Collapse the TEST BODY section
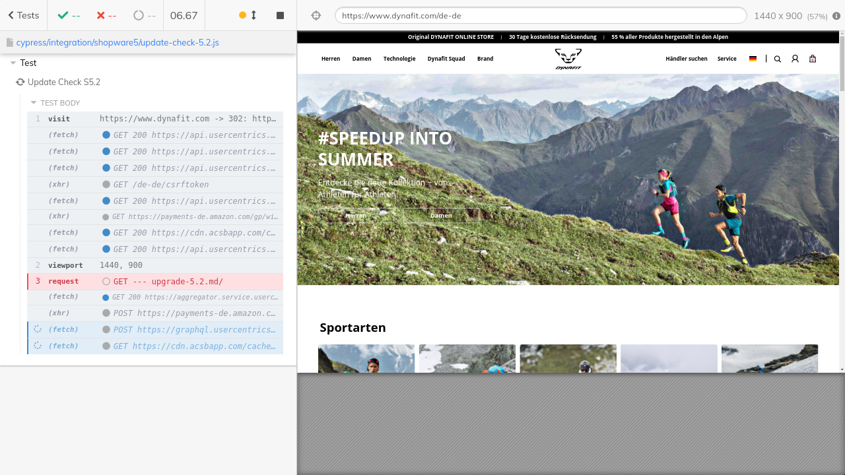The image size is (845, 475). click(34, 103)
